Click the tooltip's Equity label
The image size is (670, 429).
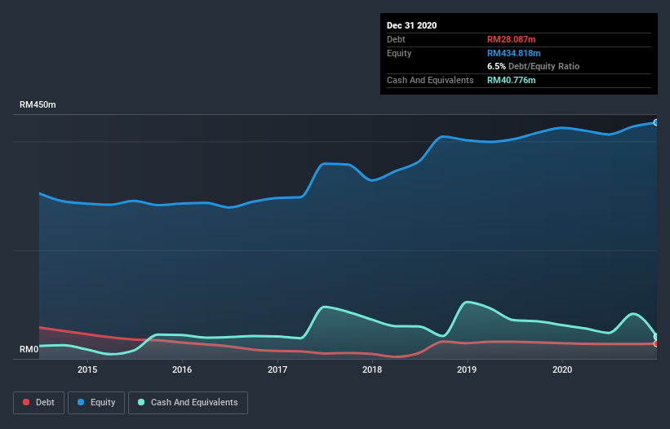tap(399, 53)
